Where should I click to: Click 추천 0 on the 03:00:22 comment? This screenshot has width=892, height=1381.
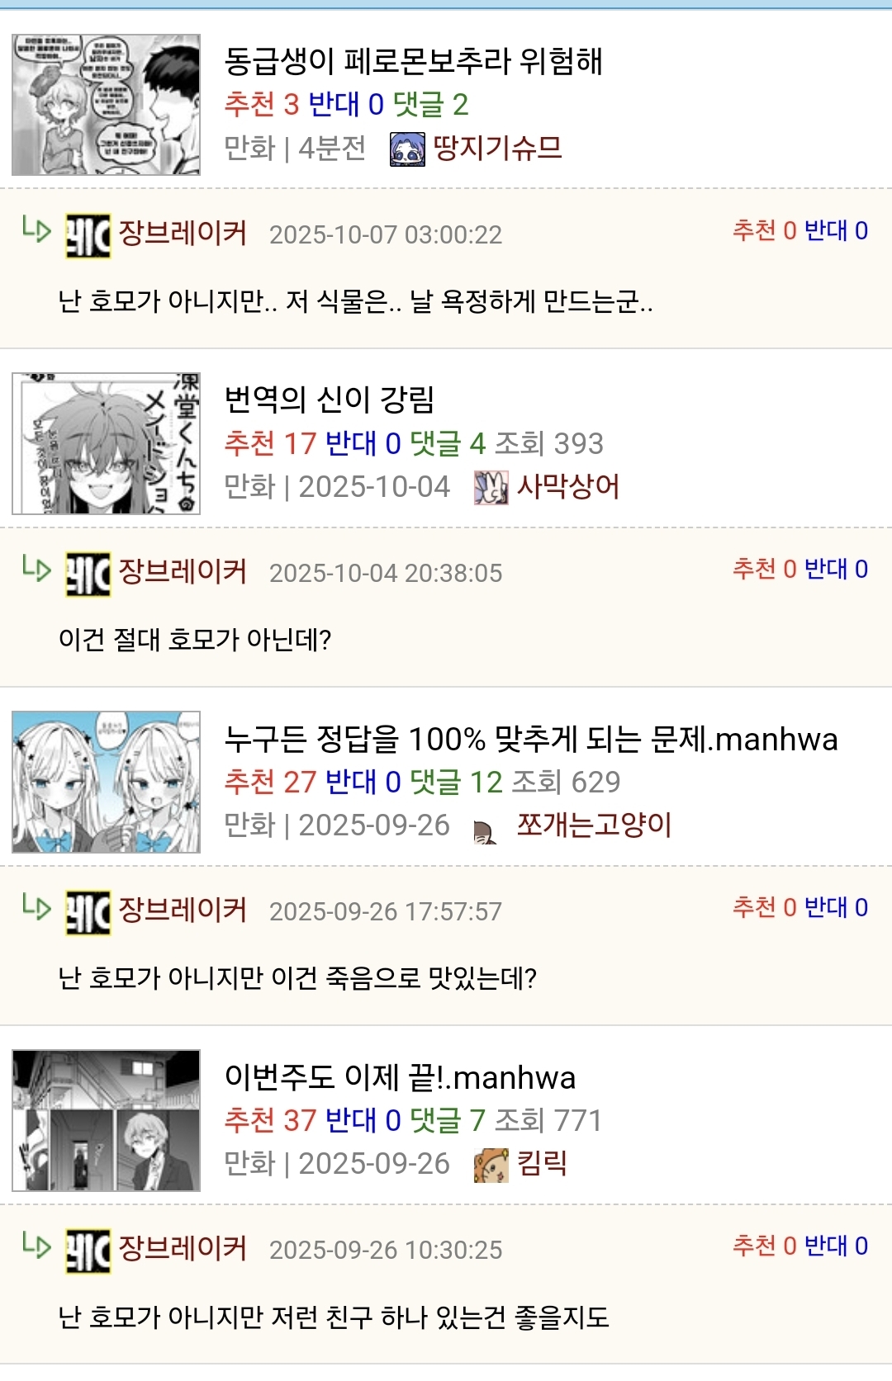click(765, 230)
